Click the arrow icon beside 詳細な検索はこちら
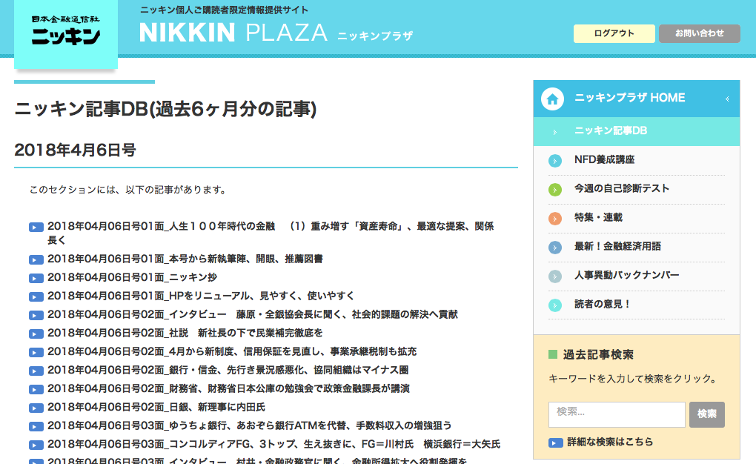The width and height of the screenshot is (756, 464). point(555,443)
